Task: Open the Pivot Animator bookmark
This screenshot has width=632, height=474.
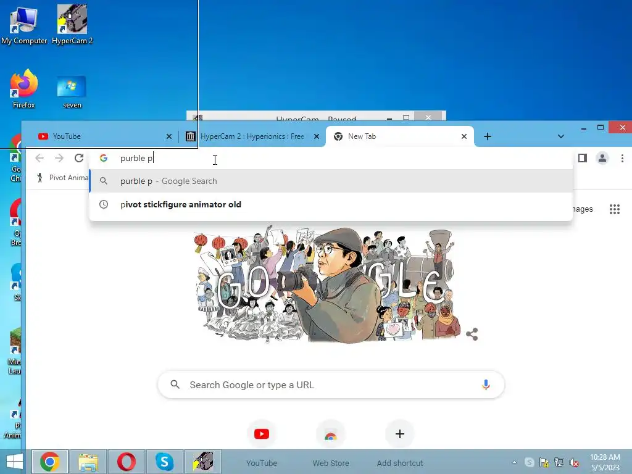Action: tap(63, 178)
